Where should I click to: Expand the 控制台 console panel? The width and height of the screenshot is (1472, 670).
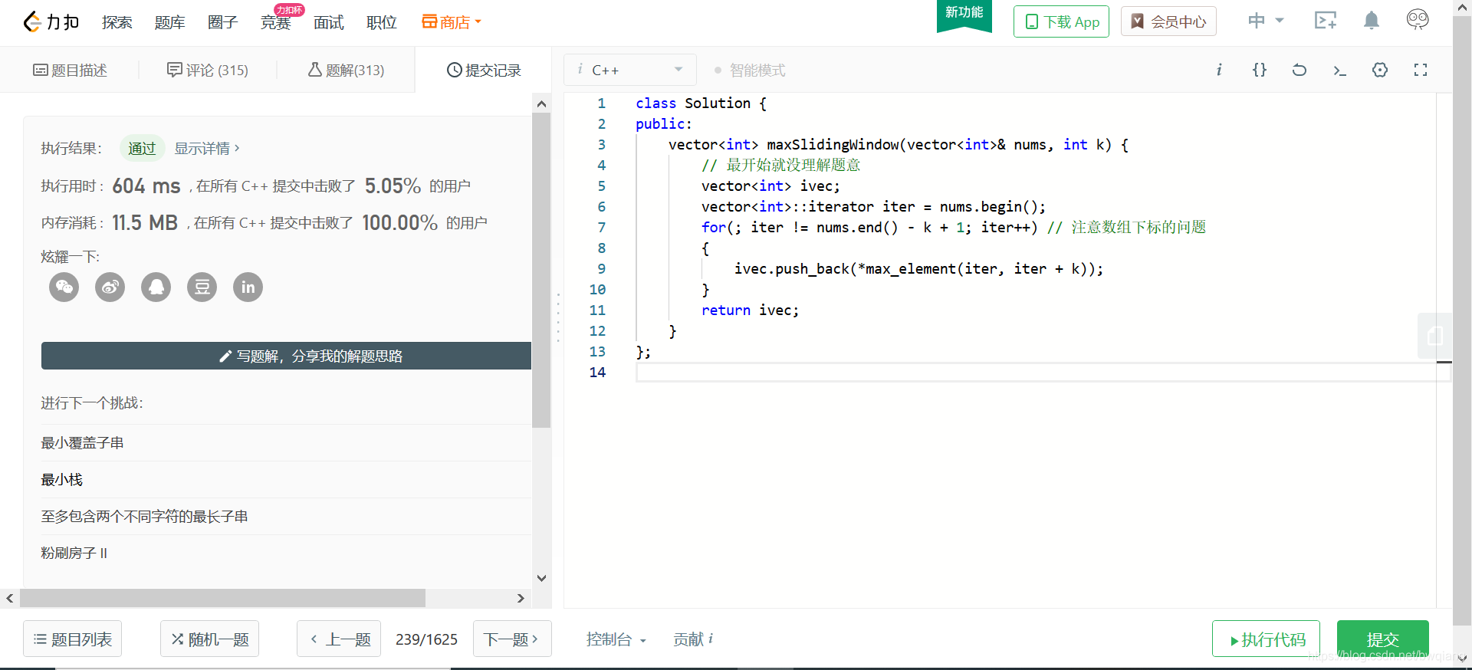coord(616,639)
